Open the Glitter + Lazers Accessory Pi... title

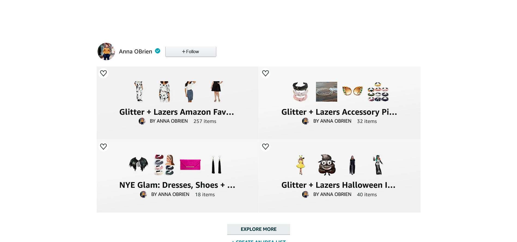coord(339,112)
